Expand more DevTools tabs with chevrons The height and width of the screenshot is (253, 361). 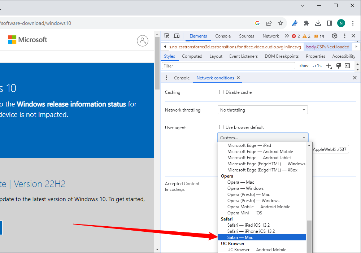(x=287, y=36)
